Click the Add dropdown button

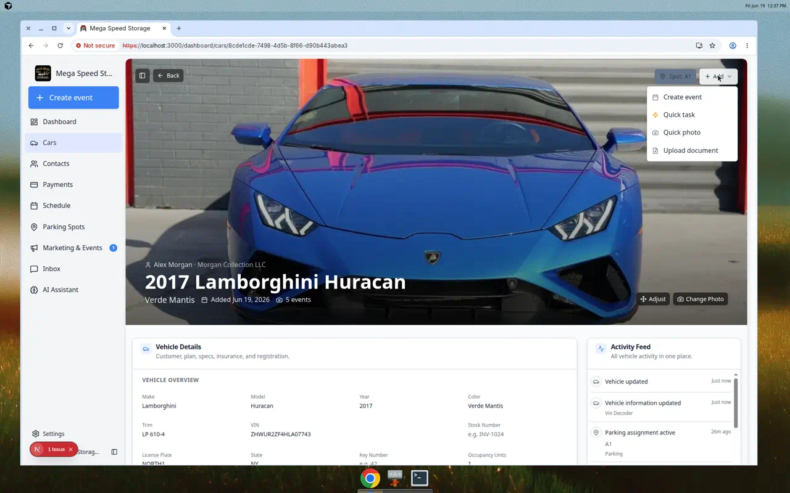[x=718, y=76]
